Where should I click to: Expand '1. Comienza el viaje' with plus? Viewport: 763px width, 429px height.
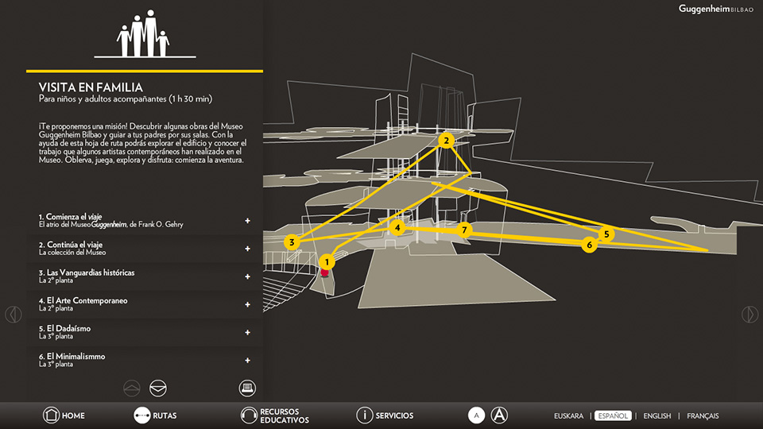(x=247, y=221)
